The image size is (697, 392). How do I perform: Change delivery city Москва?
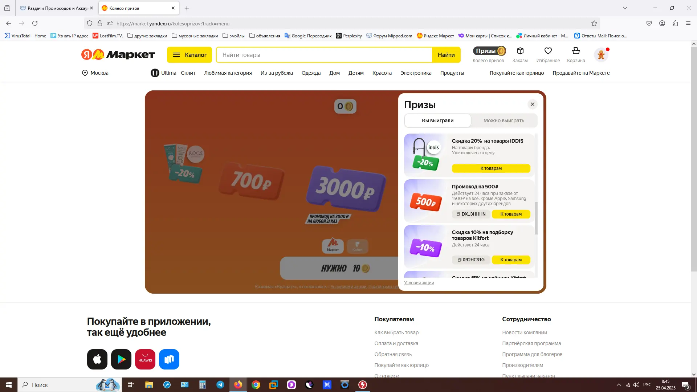point(95,73)
